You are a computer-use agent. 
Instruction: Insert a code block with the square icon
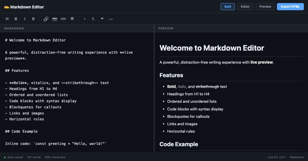(x=72, y=19)
